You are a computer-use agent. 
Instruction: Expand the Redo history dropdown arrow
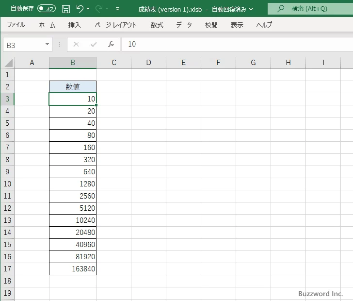(x=107, y=9)
